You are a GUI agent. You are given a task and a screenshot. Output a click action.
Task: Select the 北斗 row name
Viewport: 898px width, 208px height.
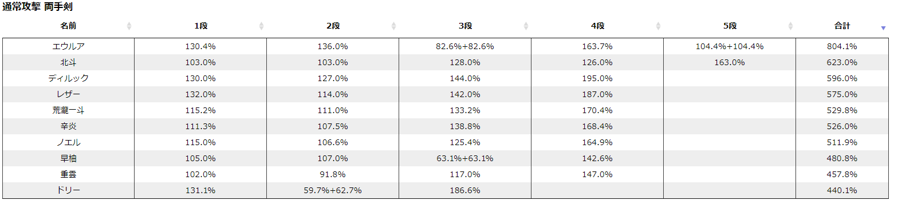pyautogui.click(x=68, y=62)
